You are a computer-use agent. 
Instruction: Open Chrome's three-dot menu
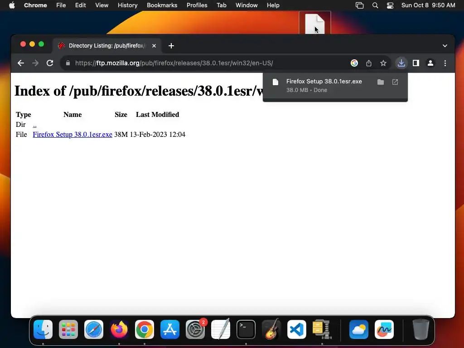[x=445, y=63]
